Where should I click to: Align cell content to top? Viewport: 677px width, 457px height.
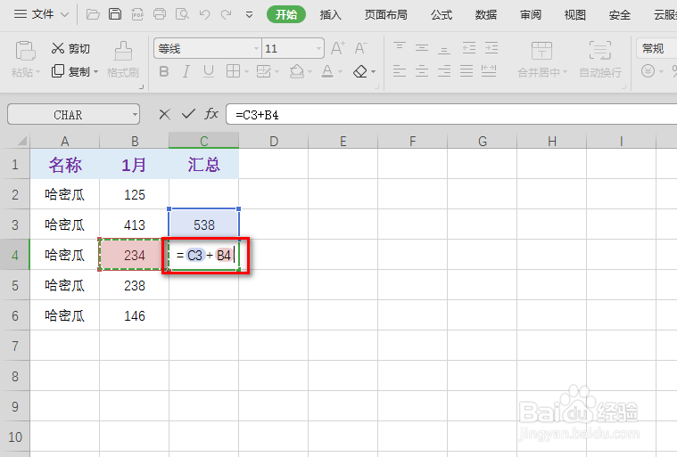pos(400,47)
